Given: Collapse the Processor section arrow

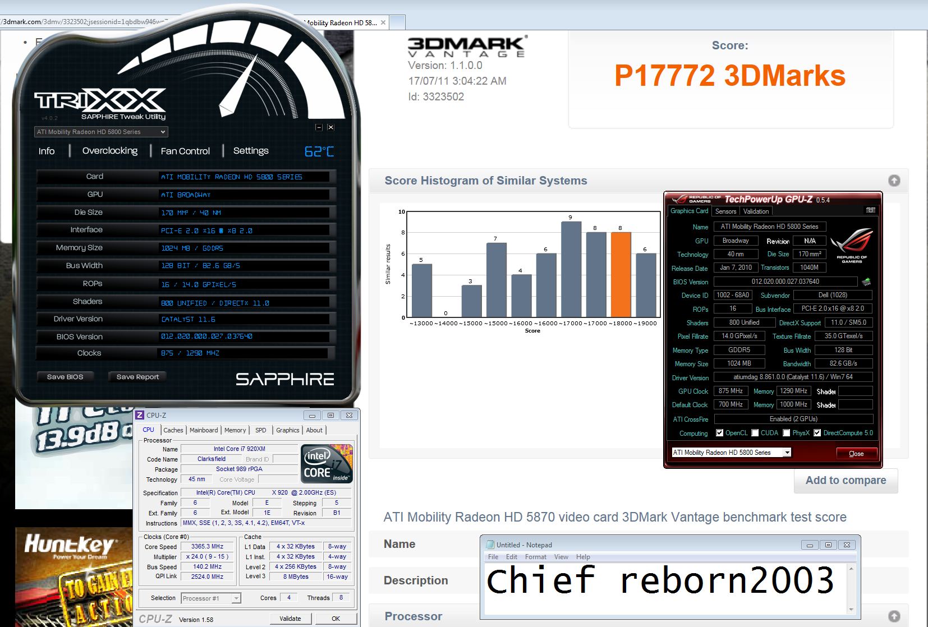Looking at the screenshot, I should pos(894,616).
